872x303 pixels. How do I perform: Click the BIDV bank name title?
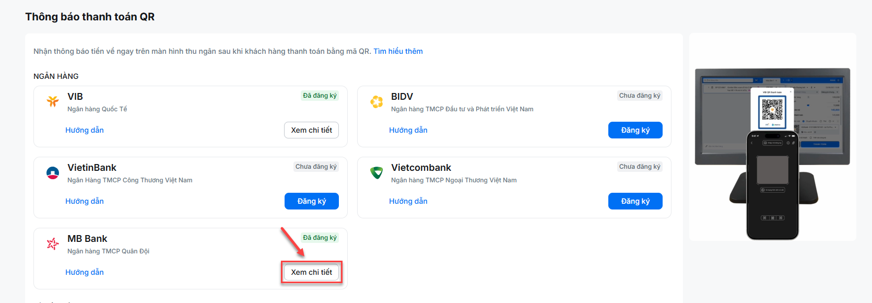click(x=402, y=97)
